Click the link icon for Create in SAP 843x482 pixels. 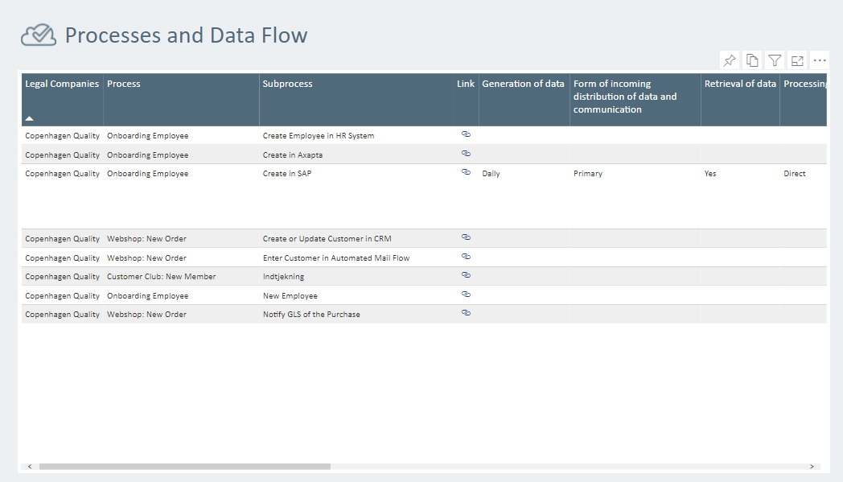pyautogui.click(x=466, y=172)
